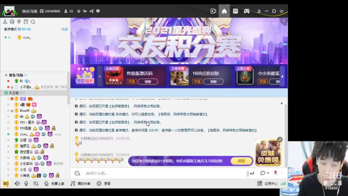The image size is (348, 196).
Task: Open the game controller tab icon
Action: click(247, 11)
